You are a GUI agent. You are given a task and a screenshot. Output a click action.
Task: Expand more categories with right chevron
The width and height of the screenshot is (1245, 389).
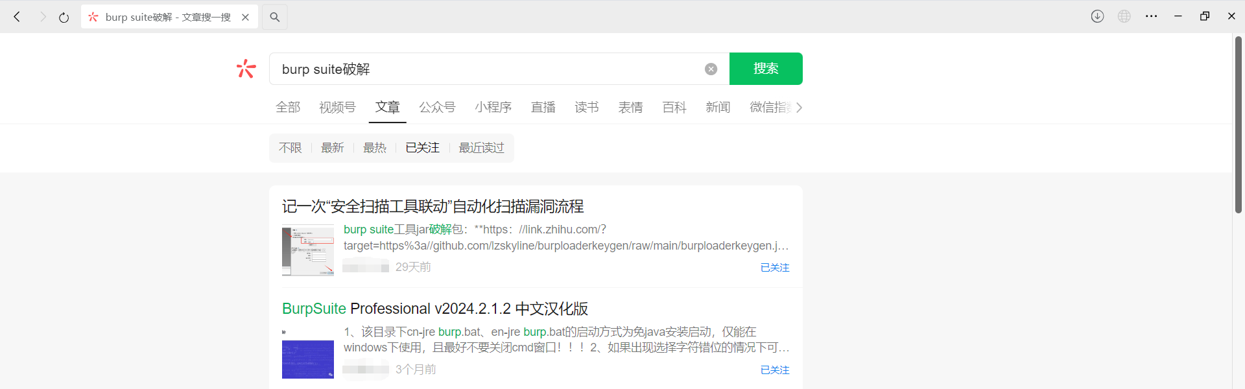pos(799,108)
